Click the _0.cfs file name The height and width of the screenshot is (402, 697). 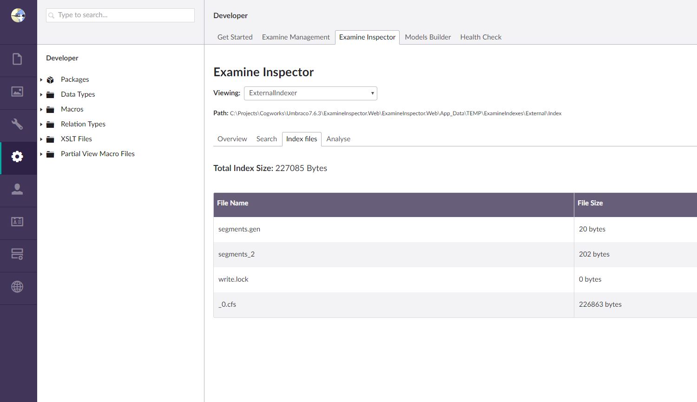227,304
